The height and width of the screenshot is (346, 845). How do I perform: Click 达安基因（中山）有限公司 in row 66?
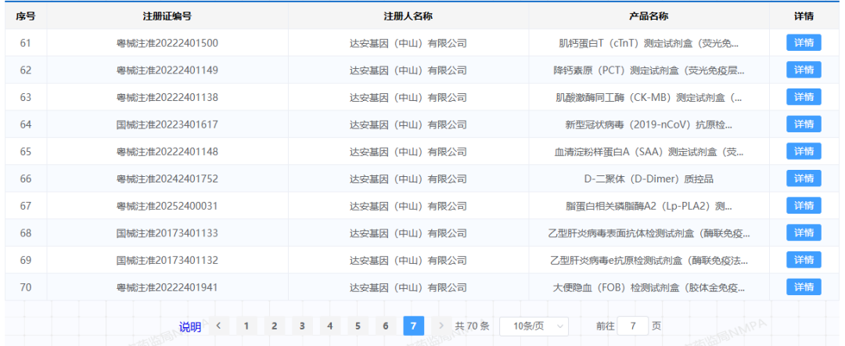pos(408,178)
